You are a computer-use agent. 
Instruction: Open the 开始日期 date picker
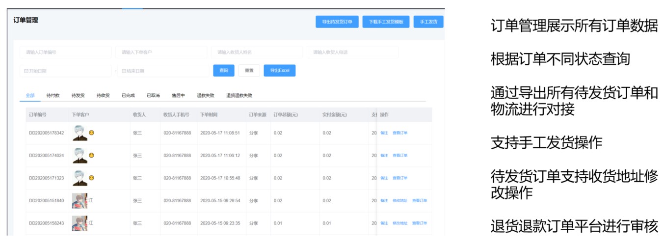tap(65, 71)
